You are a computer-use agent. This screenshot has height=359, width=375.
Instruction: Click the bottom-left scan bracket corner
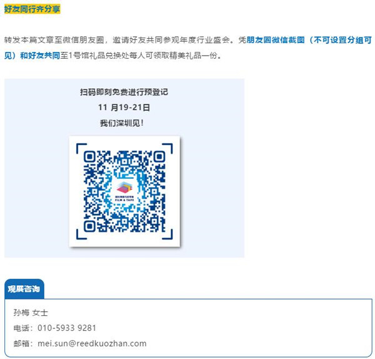click(81, 235)
